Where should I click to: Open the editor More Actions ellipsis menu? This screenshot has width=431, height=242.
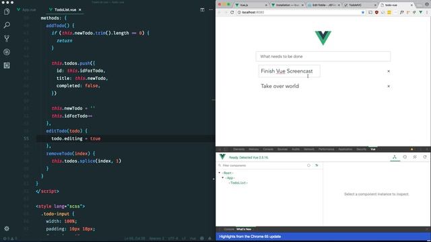click(211, 9)
